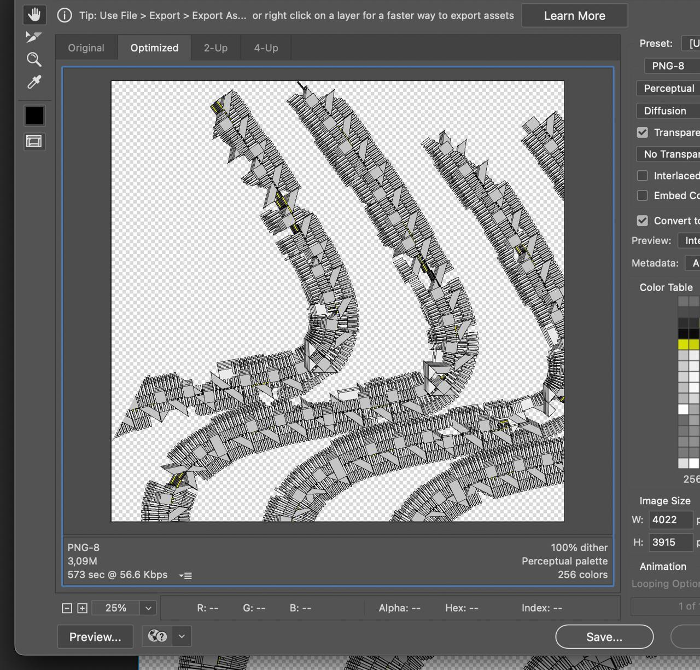Enable the Embed Color Profile checkbox
This screenshot has width=700, height=670.
click(x=643, y=195)
